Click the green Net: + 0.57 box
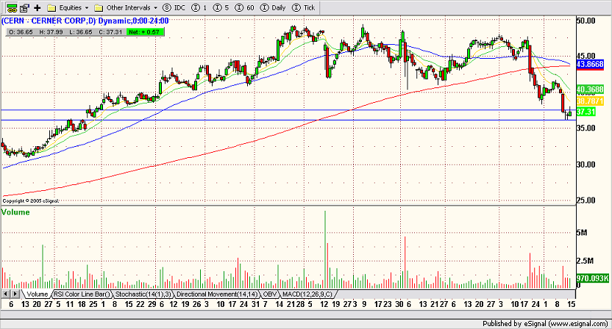The width and height of the screenshot is (612, 329). 146,32
